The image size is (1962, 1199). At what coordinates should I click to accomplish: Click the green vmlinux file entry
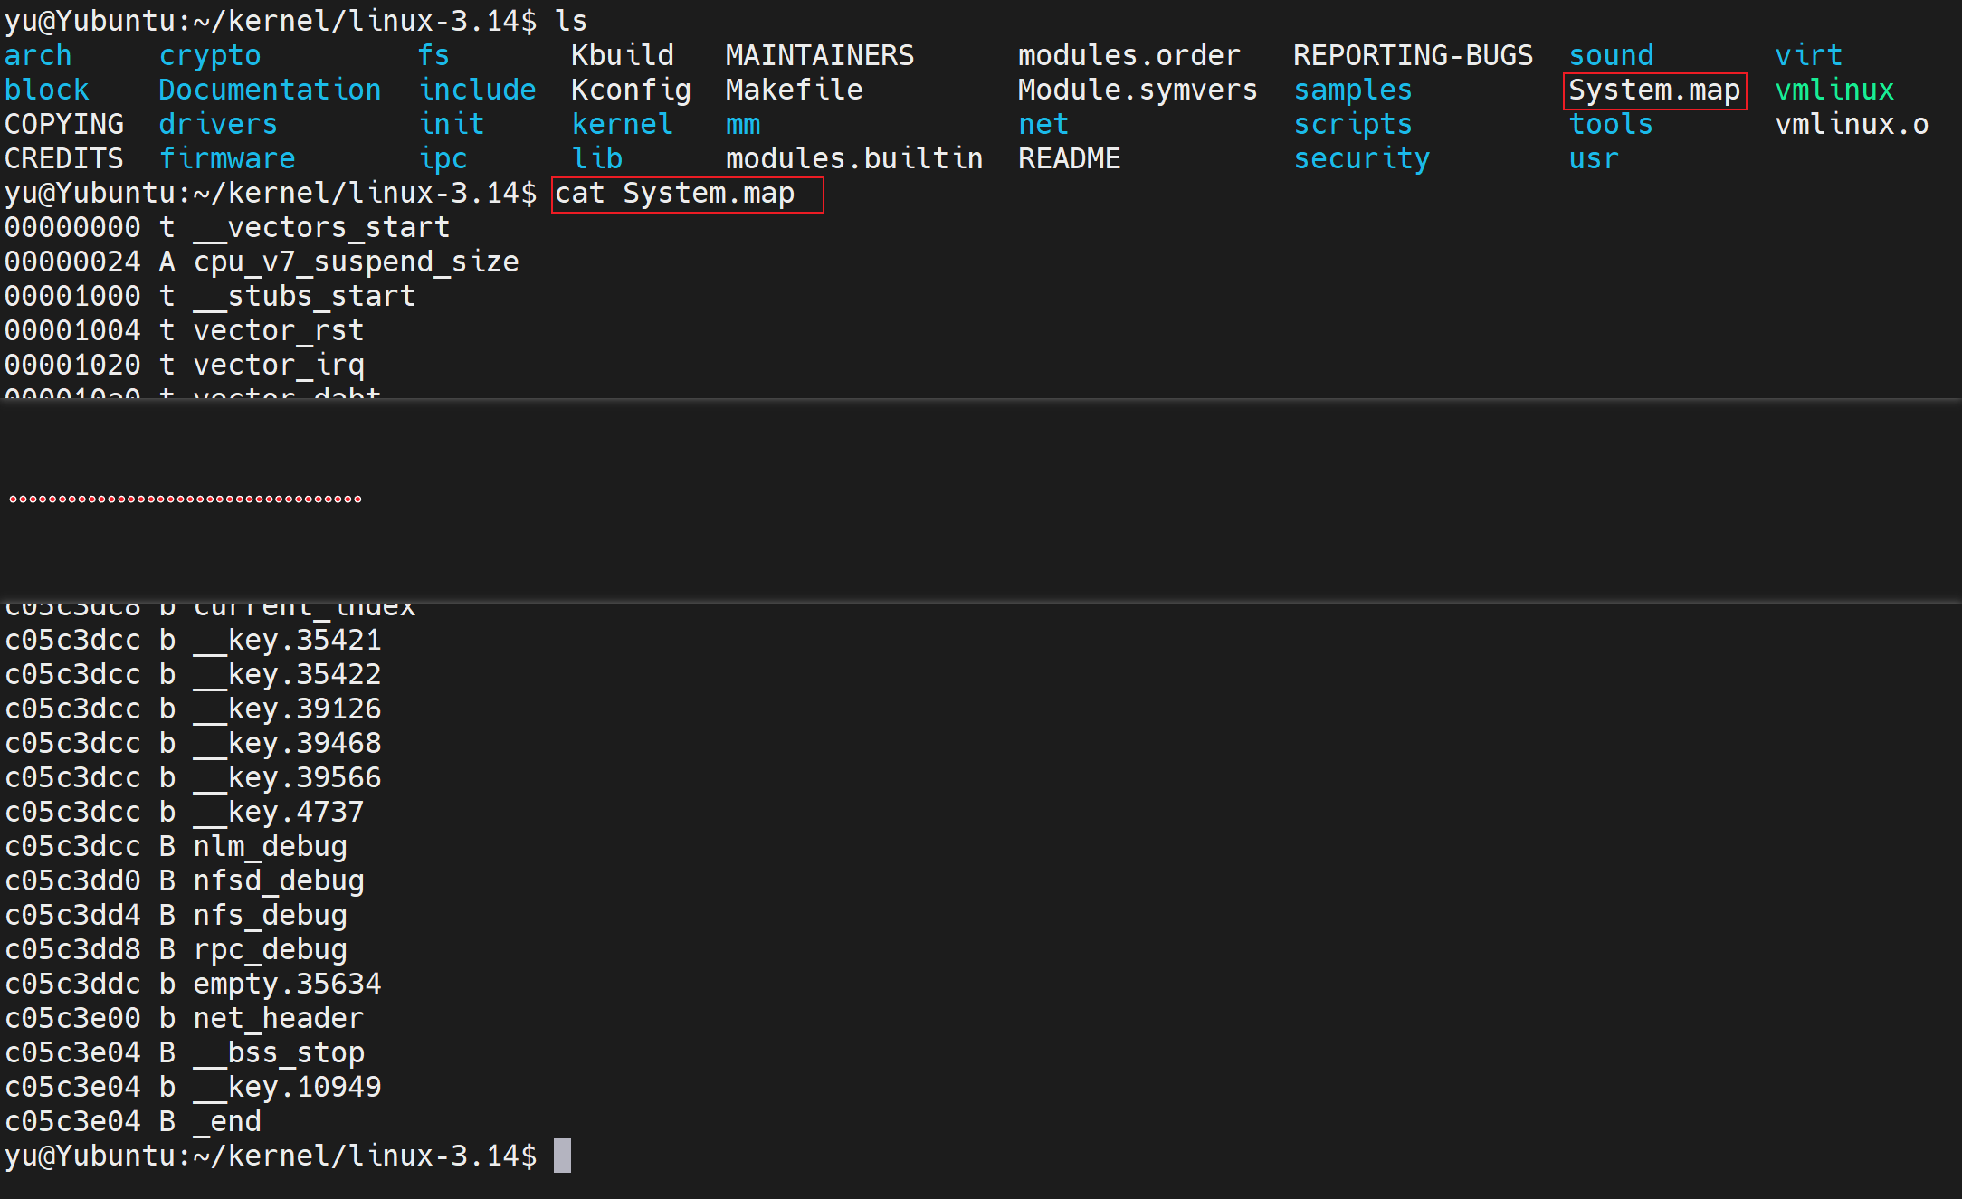1833,90
